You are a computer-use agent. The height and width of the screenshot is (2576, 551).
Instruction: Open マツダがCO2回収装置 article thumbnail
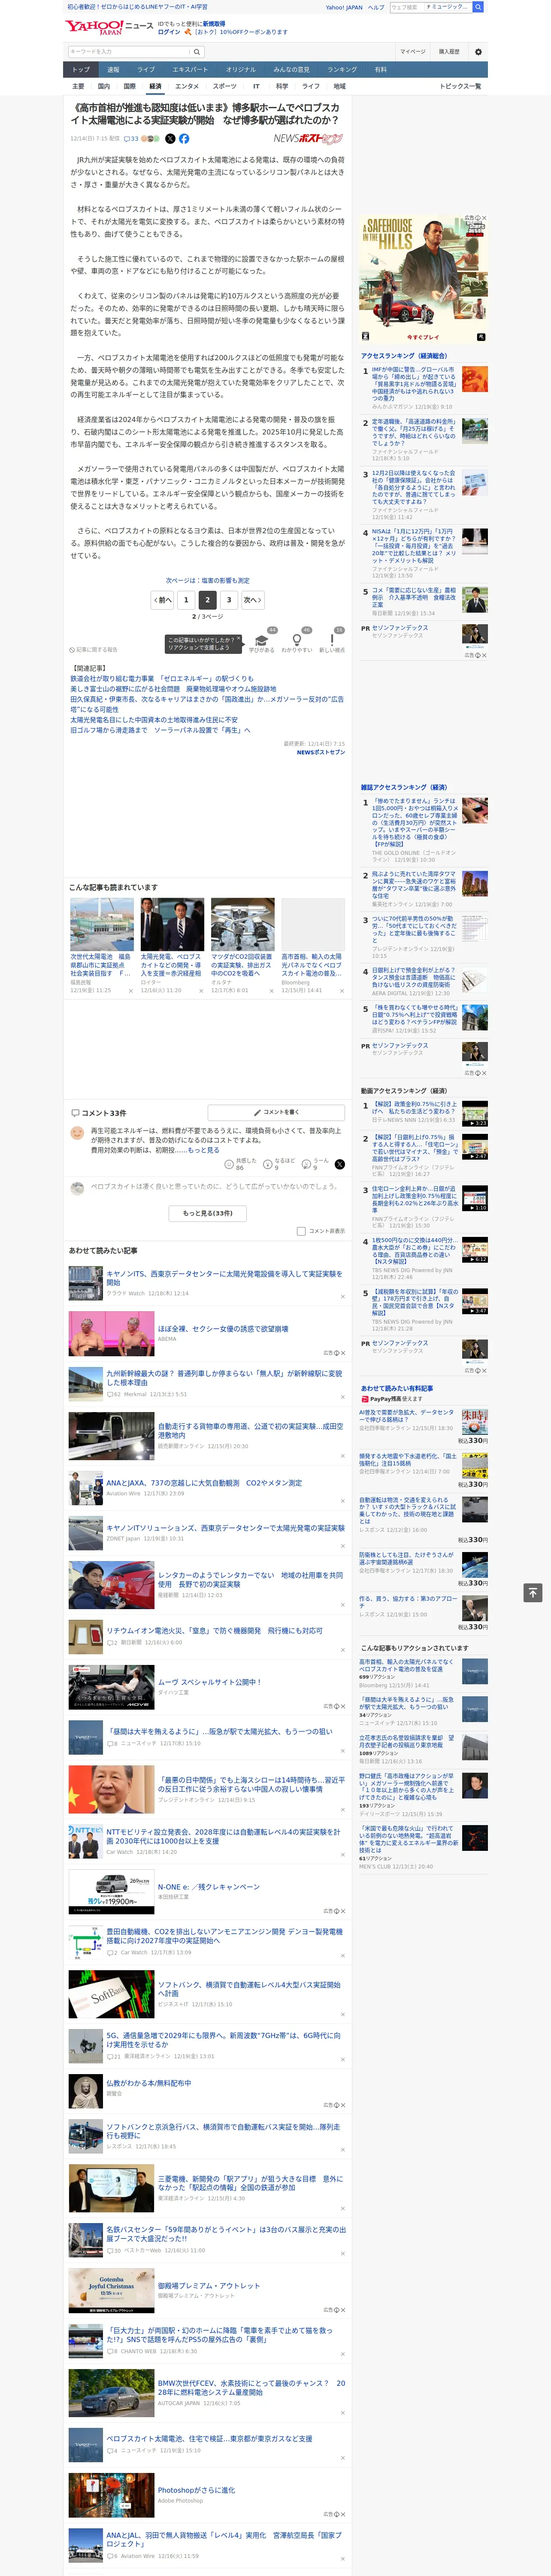242,923
